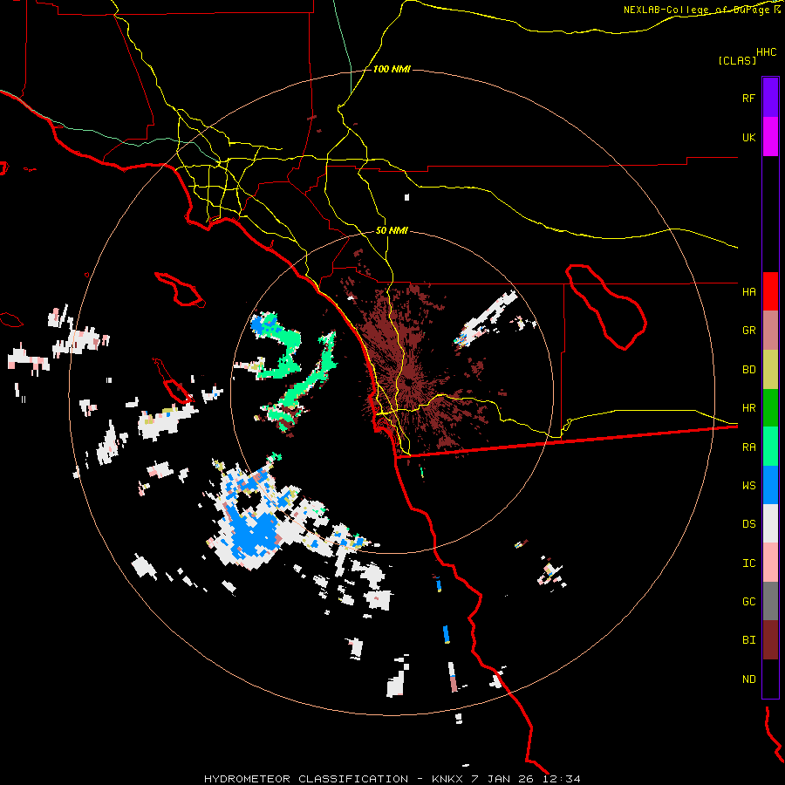
Task: Click the red lake outline east of radar
Action: pos(606,306)
